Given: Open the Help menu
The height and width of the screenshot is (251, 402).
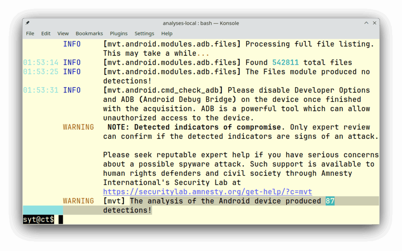Looking at the screenshot, I should 166,33.
